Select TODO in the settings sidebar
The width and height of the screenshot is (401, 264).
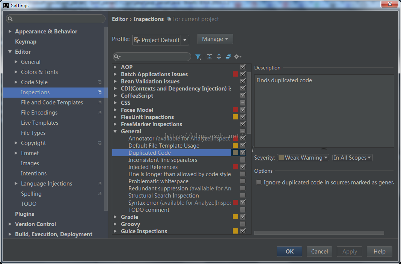click(x=29, y=204)
